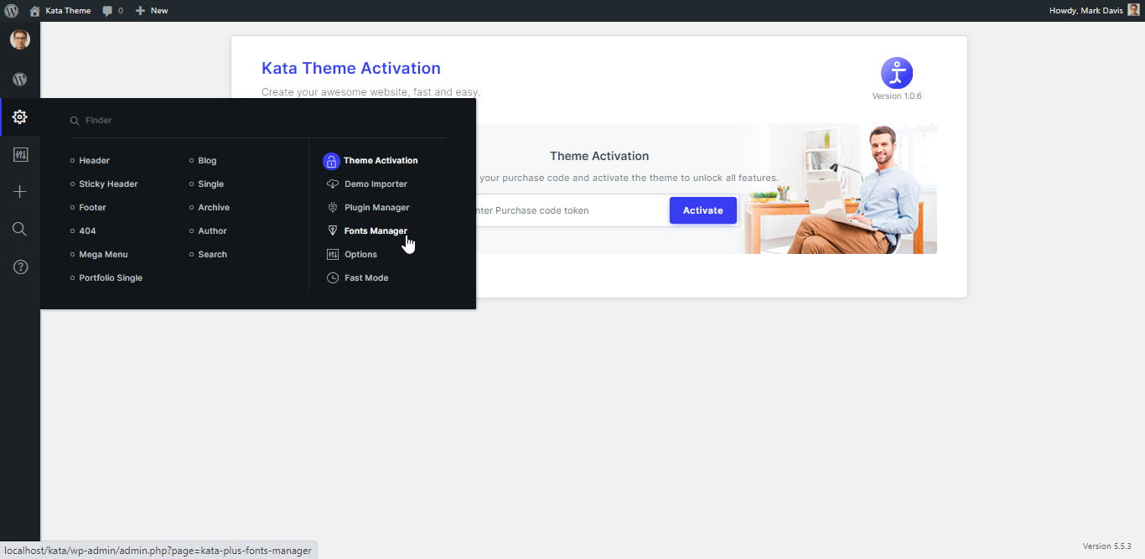Screen dimensions: 1145x559
Task: Click the plus icon beside New
Action: 140,11
